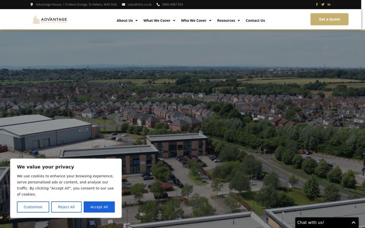The height and width of the screenshot is (228, 365).
Task: Click the sales@ahci.co.uk email link
Action: point(139,5)
